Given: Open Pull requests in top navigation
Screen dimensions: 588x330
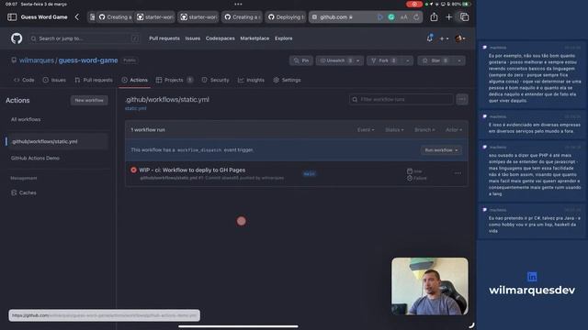Looking at the screenshot, I should (x=164, y=38).
